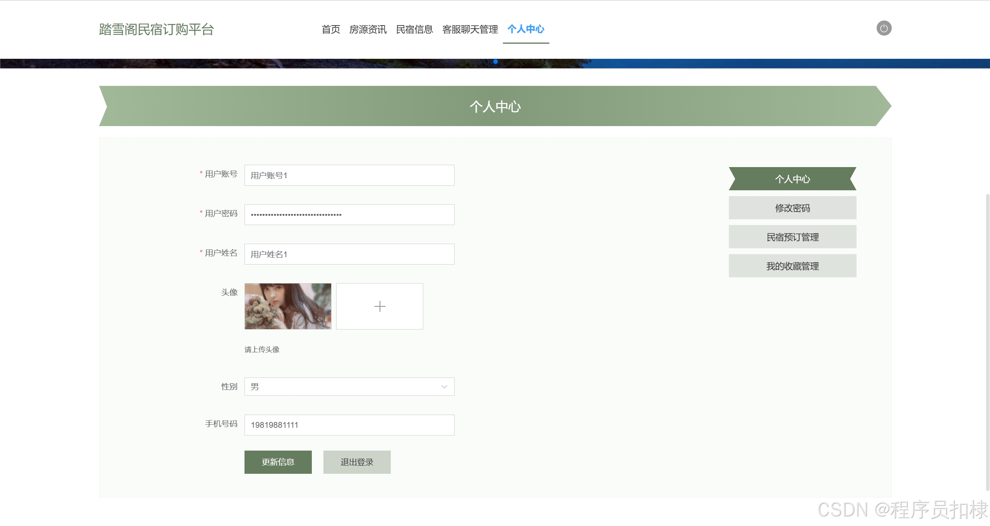Open 民宿信息 menu item
Viewport: 990px width, 526px height.
click(414, 29)
